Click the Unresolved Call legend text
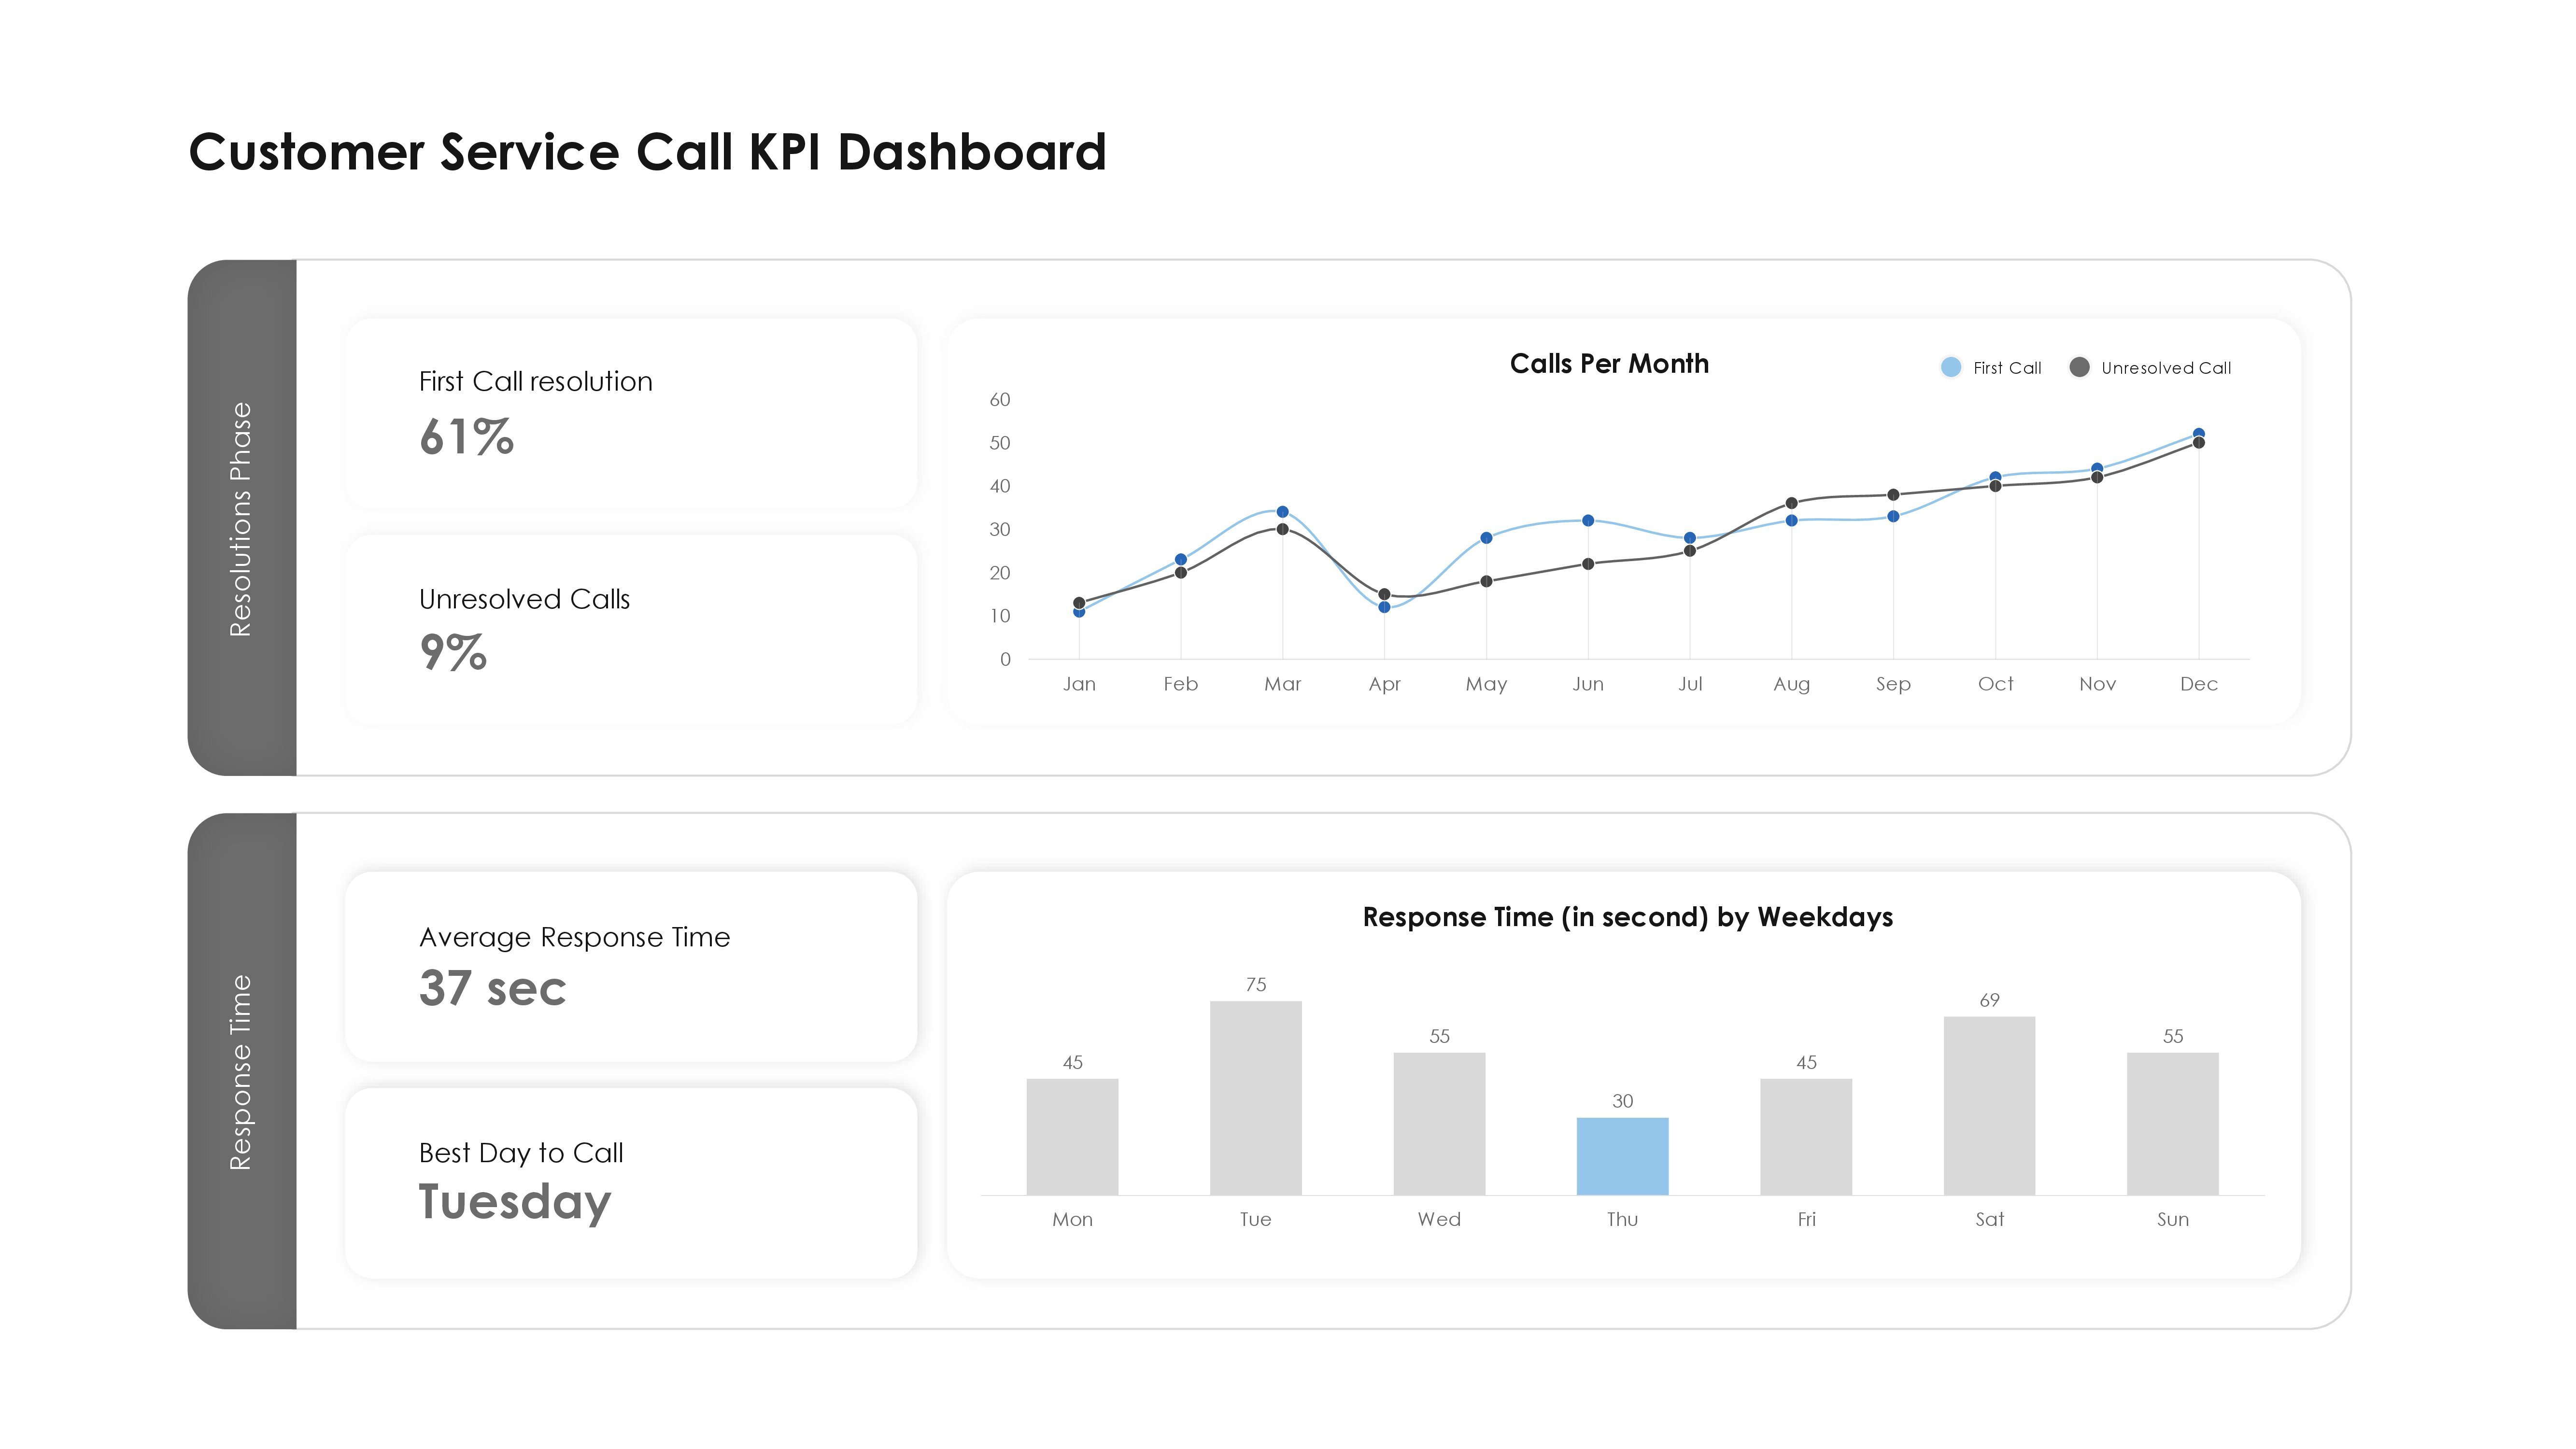Screen dimensions: 2576x1449 coord(2166,368)
